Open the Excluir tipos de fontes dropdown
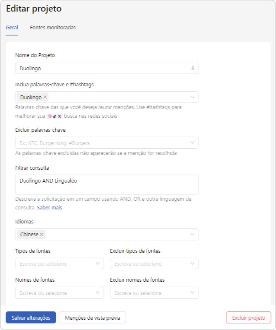Image resolution: width=276 pixels, height=330 pixels. pos(154,264)
